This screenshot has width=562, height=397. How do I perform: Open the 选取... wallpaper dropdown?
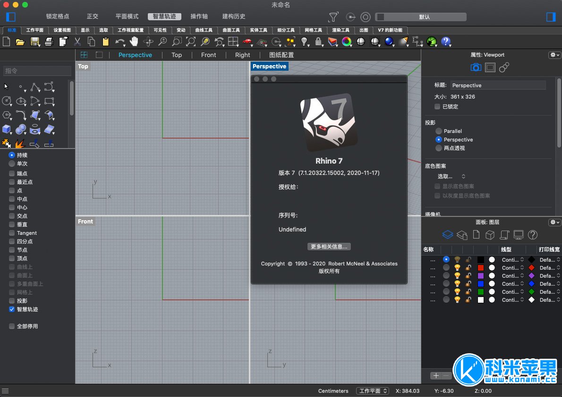coord(451,176)
